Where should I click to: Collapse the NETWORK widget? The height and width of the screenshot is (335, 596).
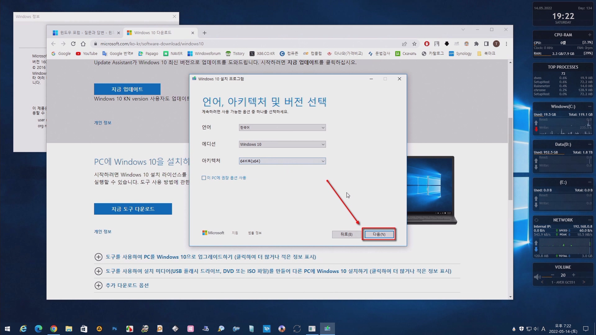(589, 220)
